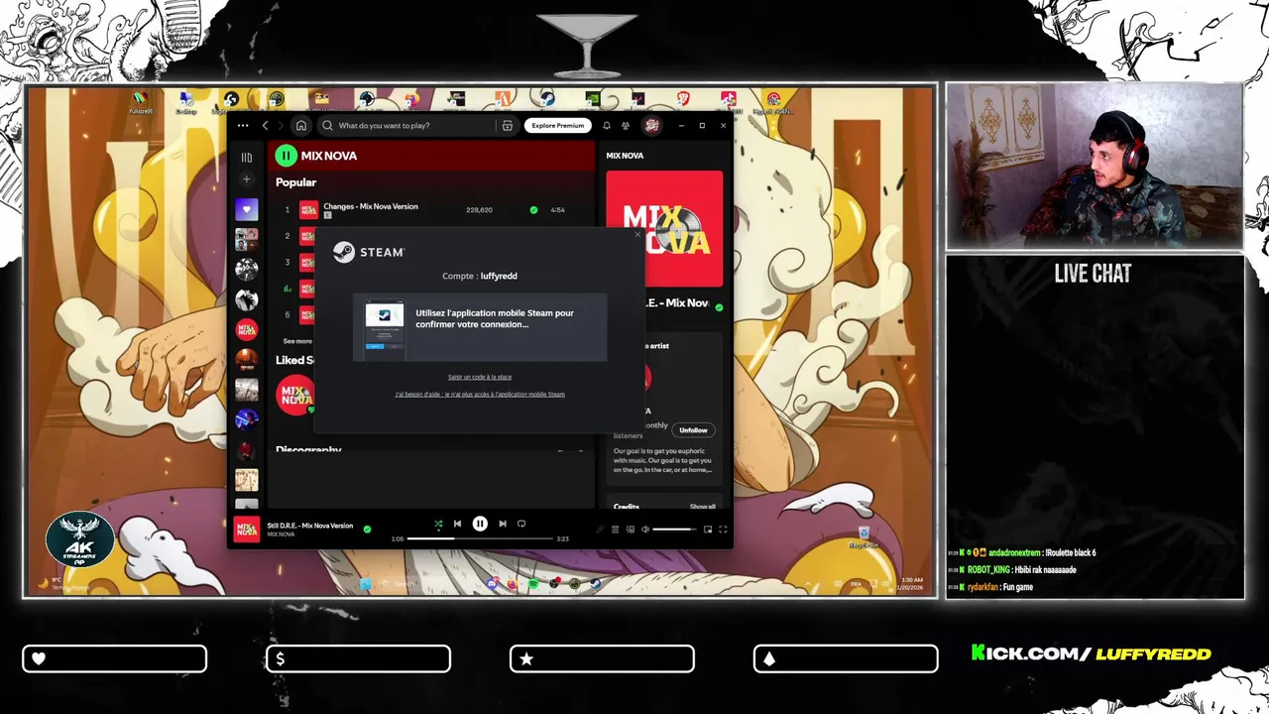Open the play queue

615,530
